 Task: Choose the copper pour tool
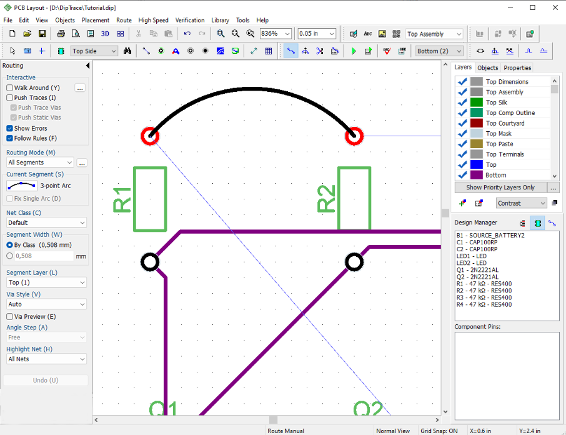pyautogui.click(x=220, y=51)
